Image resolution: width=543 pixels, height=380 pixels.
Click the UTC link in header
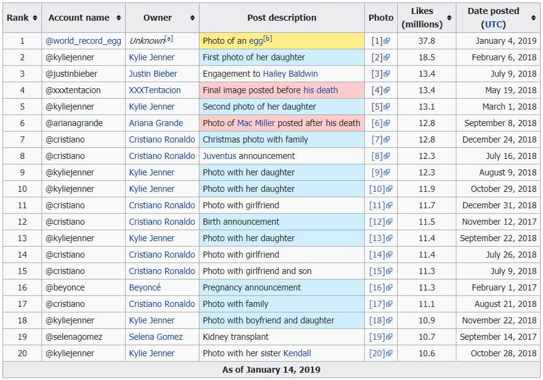494,24
